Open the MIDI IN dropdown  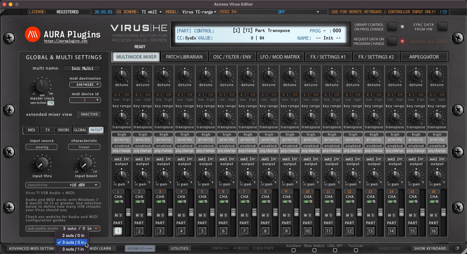pyautogui.click(x=274, y=12)
